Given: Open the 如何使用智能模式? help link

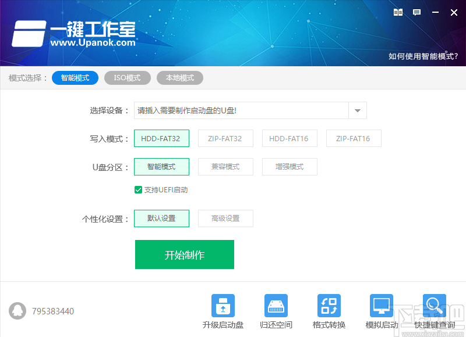Looking at the screenshot, I should tap(423, 56).
